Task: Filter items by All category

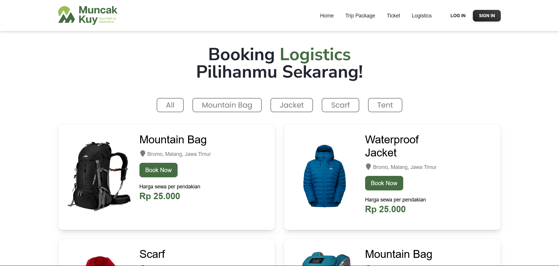Action: (x=170, y=105)
